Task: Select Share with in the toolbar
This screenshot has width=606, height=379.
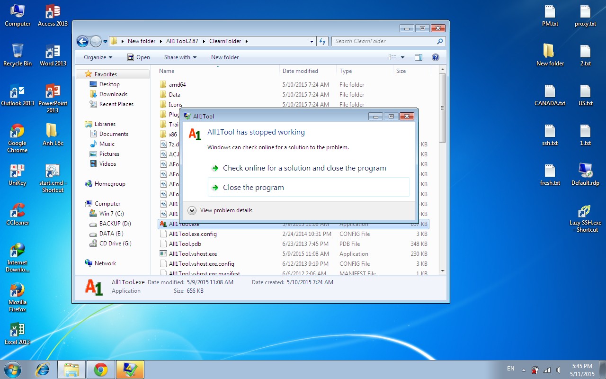Action: (180, 57)
